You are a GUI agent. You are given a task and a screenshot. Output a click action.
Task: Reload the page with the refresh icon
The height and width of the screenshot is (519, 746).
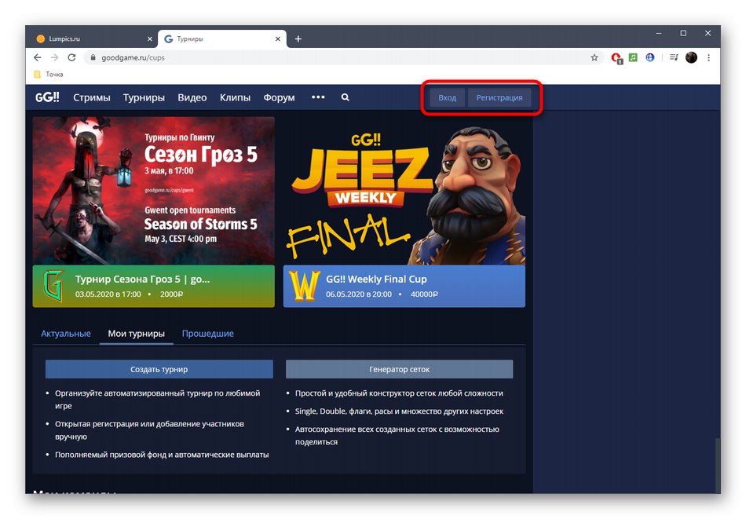click(x=71, y=57)
